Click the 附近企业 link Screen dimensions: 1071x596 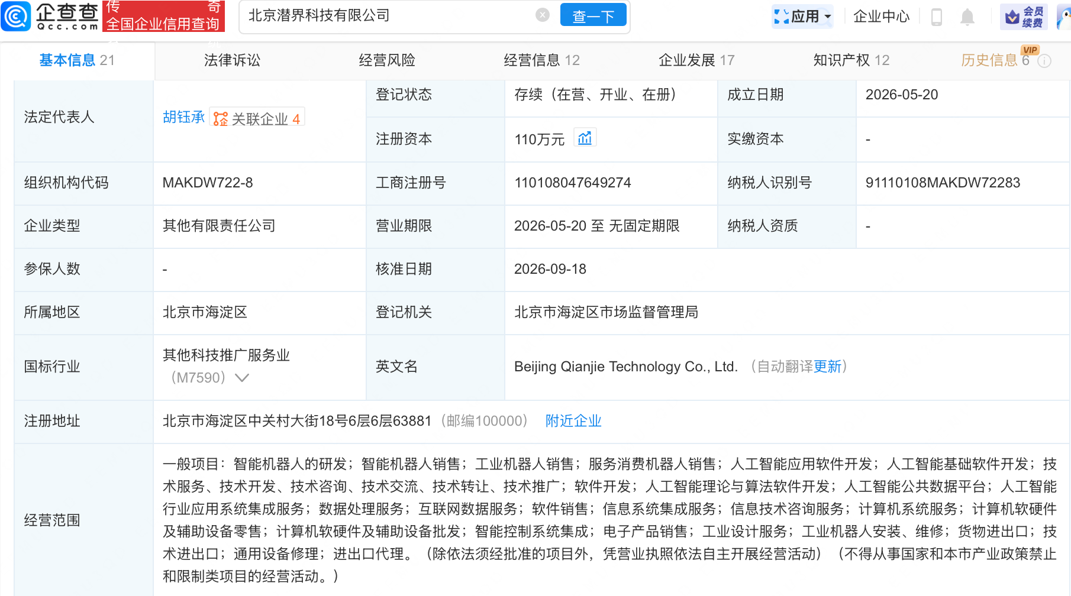[573, 421]
